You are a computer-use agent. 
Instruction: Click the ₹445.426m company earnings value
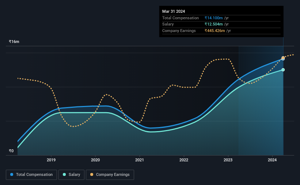click(x=214, y=31)
